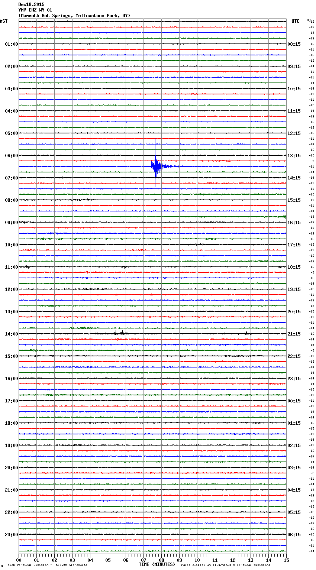316x570 pixels.
Task: Click the '17:15' UTC time label
Action: pos(294,245)
